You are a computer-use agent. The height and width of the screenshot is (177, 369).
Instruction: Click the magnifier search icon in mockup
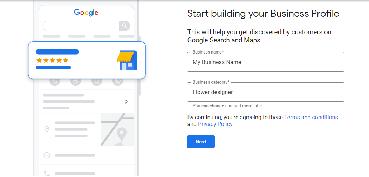pyautogui.click(x=125, y=26)
